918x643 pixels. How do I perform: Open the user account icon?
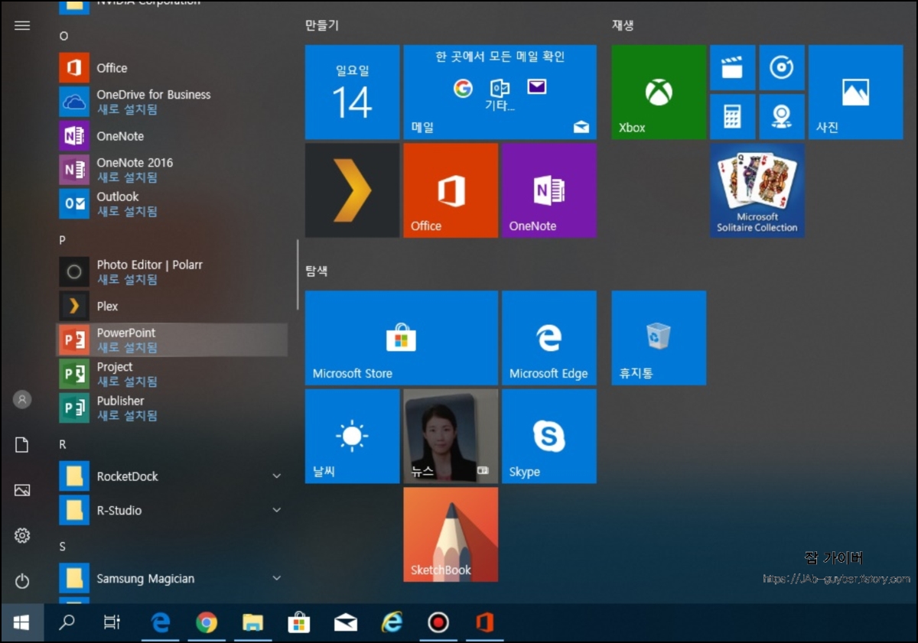click(x=22, y=399)
